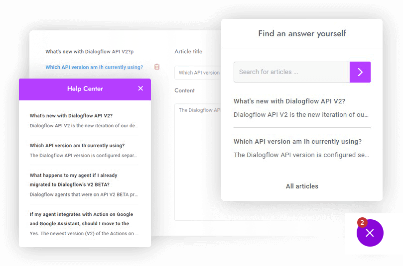Click the Article title text field

[x=198, y=73]
